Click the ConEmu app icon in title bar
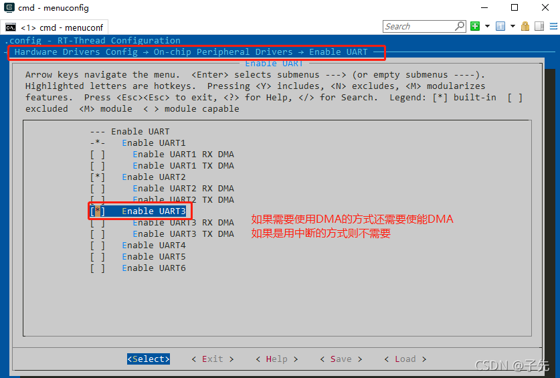The height and width of the screenshot is (378, 560). (8, 8)
